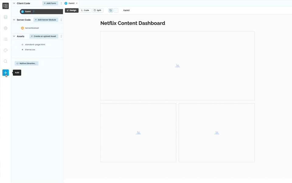
Task: Click the Add Server Module button
Action: [46, 20]
